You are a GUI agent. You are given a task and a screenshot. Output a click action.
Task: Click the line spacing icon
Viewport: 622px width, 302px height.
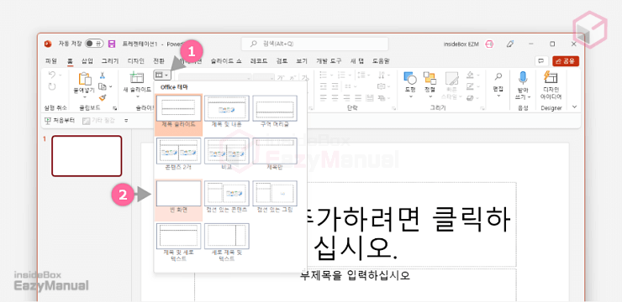[x=361, y=75]
